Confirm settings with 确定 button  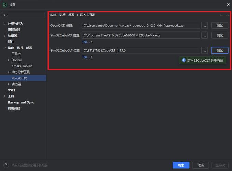[181, 165]
